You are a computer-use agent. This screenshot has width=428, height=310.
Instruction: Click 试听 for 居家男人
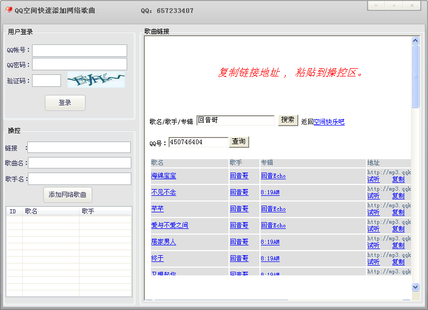(373, 245)
